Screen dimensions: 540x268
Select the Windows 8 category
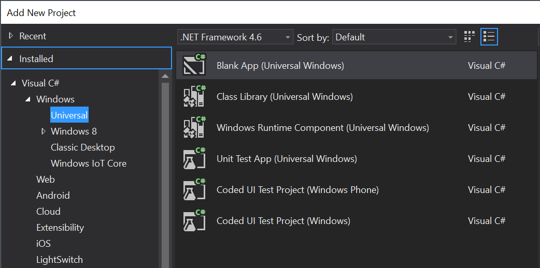(74, 131)
